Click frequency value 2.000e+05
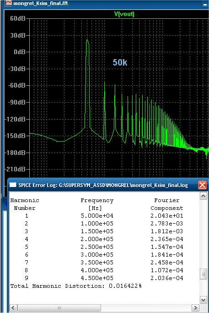This screenshot has width=209, height=313. 97,239
